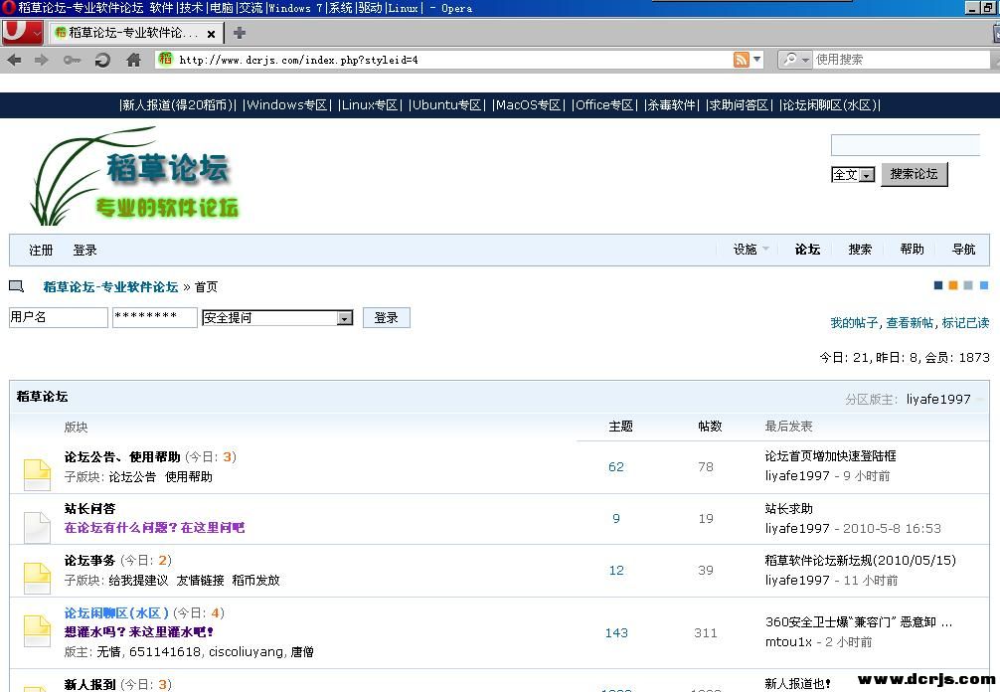Click the browser Back arrow
Screen dimensions: 1000x692
pyautogui.click(x=14, y=61)
